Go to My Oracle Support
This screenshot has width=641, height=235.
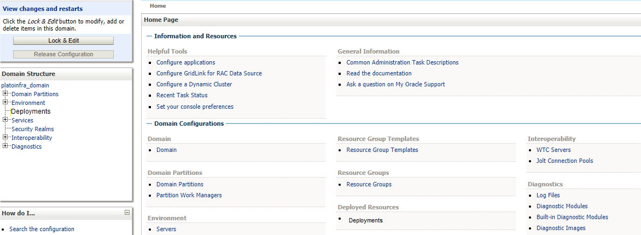click(420, 84)
